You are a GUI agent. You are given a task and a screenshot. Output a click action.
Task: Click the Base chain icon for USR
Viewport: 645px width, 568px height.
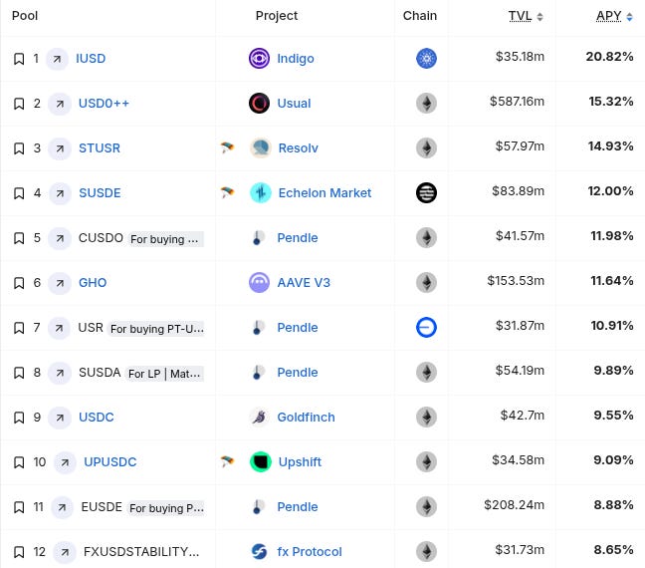click(427, 328)
